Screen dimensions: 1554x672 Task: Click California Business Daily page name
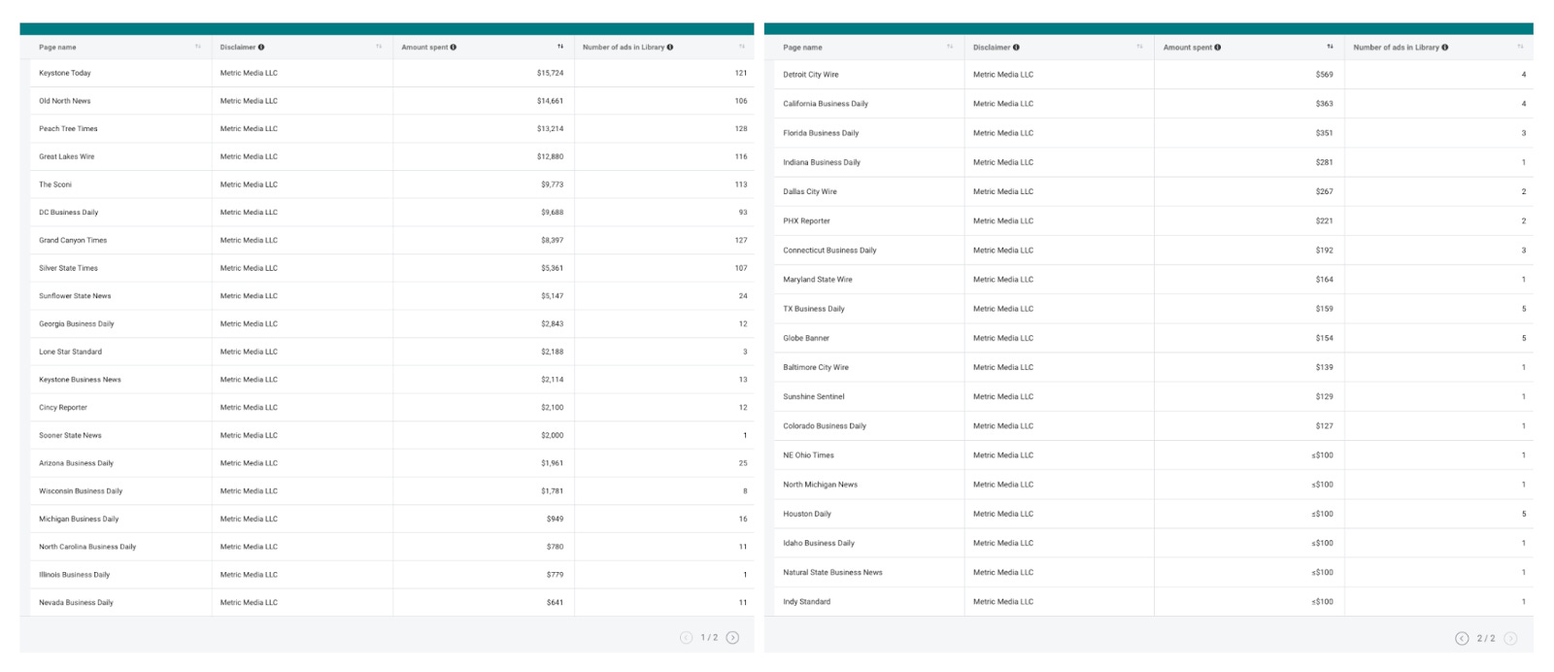point(826,104)
